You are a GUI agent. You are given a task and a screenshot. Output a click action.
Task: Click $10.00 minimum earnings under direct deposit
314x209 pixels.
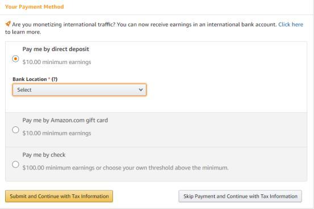57,62
